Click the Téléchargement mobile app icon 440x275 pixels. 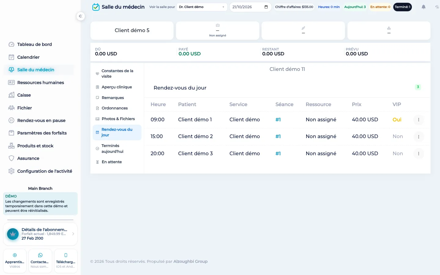click(66, 255)
